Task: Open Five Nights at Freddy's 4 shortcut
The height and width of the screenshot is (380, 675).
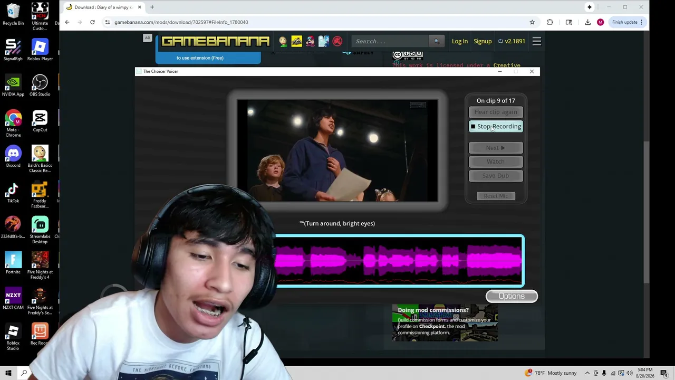Action: point(40,266)
